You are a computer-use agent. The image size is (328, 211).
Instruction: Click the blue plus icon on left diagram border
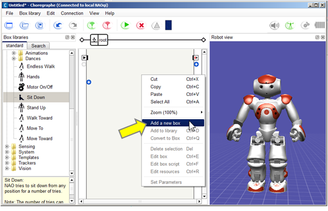89,82
